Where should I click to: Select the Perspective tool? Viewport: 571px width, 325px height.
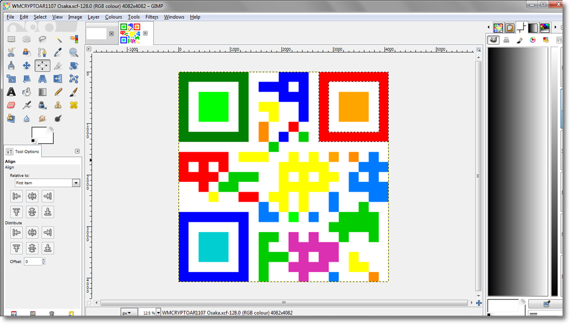42,79
